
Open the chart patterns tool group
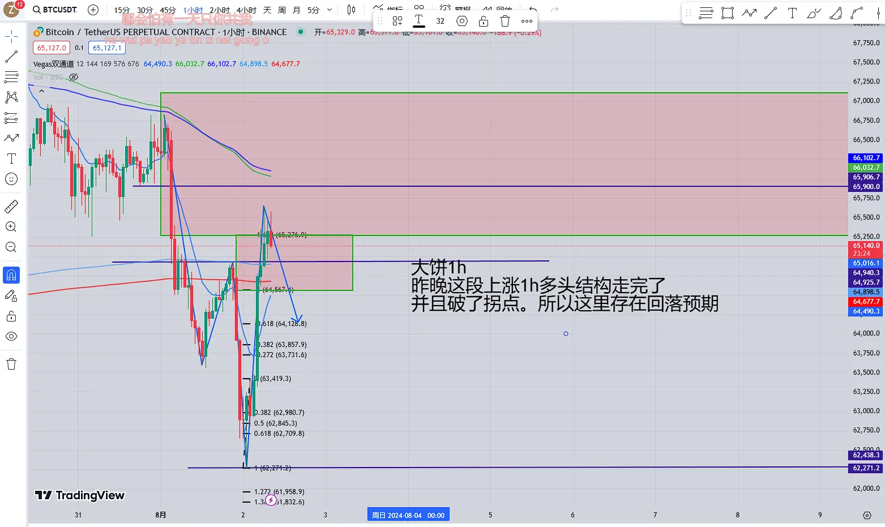pyautogui.click(x=11, y=97)
